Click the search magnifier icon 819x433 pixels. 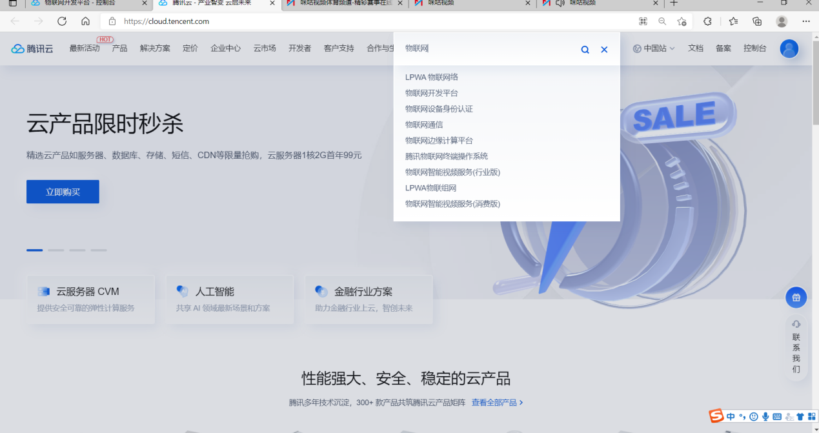pyautogui.click(x=585, y=50)
